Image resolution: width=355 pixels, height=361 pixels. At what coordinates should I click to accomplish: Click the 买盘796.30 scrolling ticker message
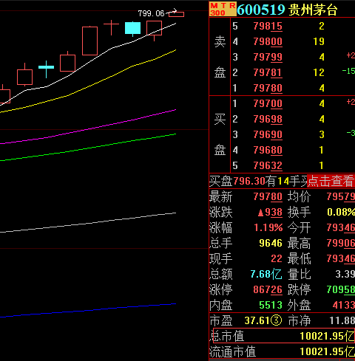258,181
